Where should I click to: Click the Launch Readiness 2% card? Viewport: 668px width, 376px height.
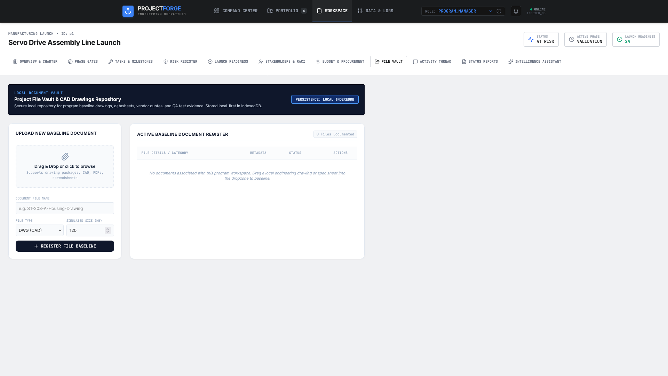point(636,39)
